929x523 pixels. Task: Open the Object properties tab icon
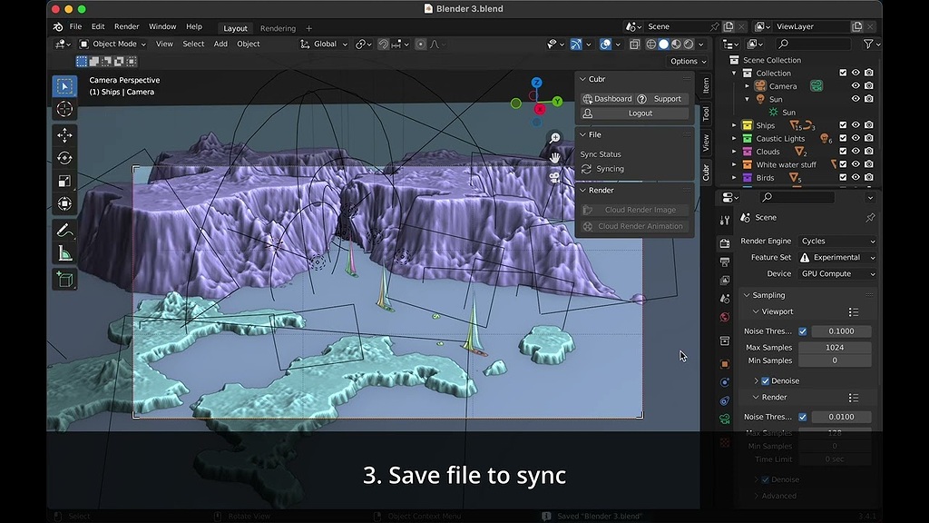(x=725, y=364)
